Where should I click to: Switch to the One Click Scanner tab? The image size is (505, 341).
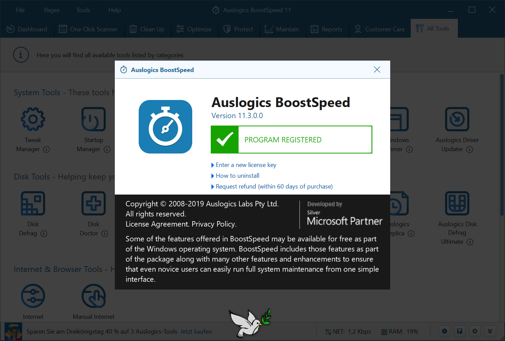pos(88,29)
